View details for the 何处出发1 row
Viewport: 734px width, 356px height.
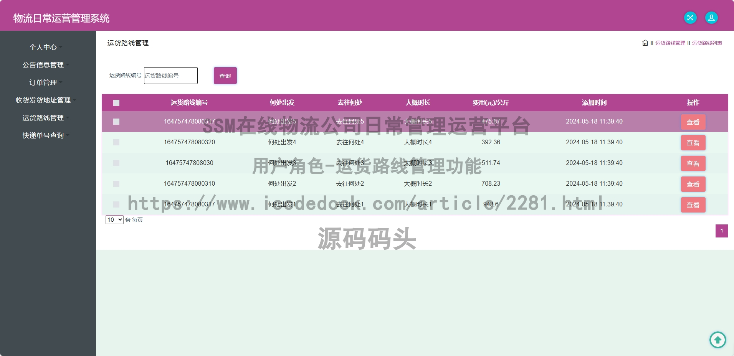coord(693,205)
